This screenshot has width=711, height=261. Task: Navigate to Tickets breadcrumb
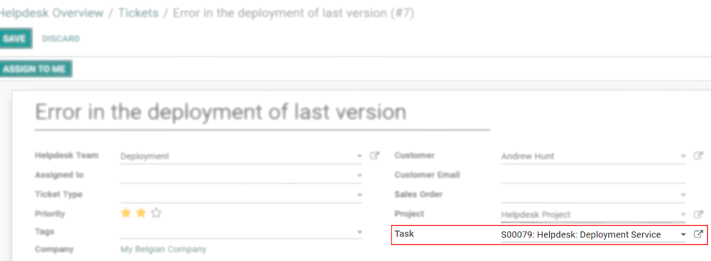(x=138, y=13)
